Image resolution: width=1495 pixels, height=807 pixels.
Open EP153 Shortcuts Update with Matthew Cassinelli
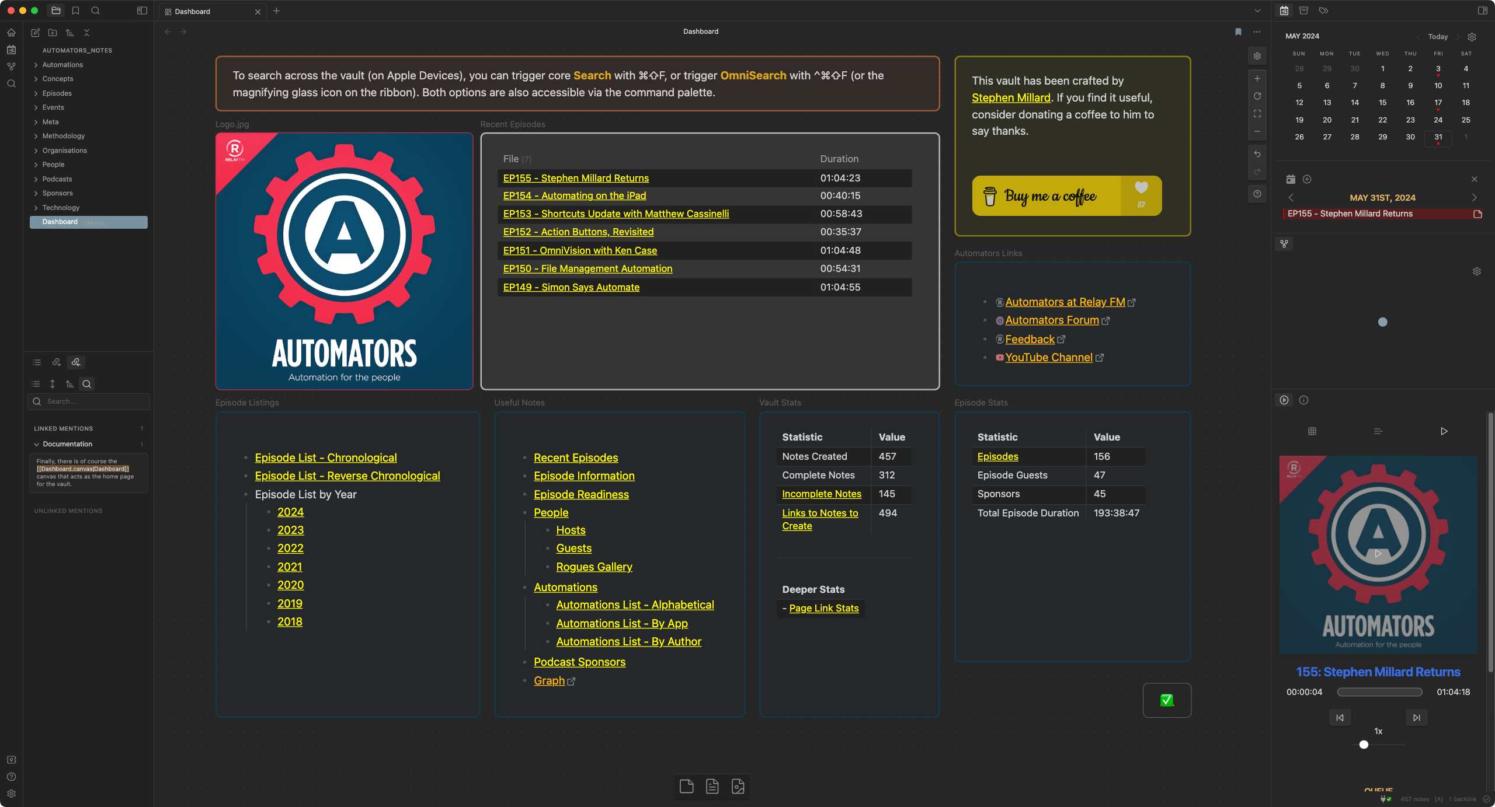[616, 214]
